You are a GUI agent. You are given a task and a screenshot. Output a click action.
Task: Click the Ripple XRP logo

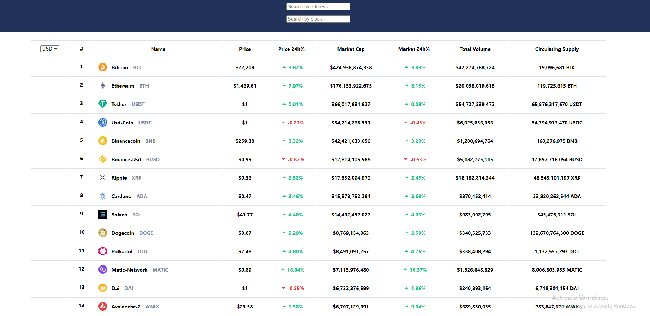(103, 177)
